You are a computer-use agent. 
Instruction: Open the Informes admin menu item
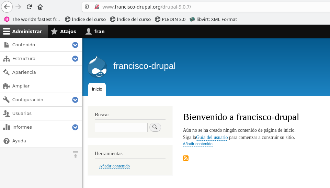(x=22, y=127)
